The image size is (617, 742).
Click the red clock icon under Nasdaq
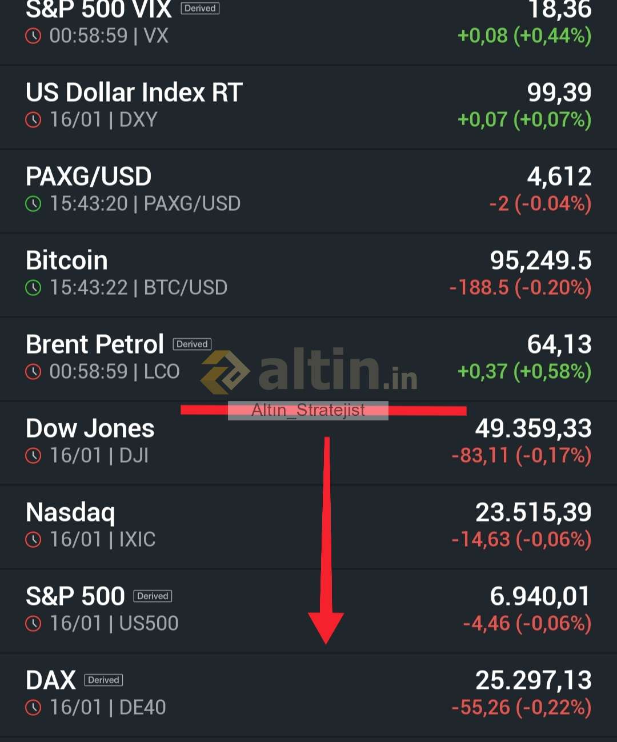click(x=33, y=540)
